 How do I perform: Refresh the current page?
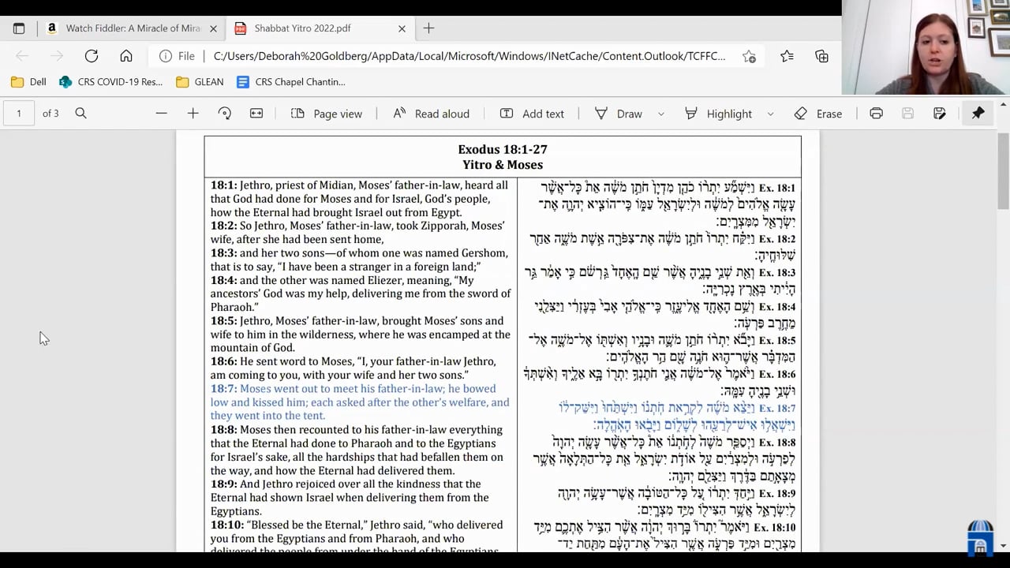click(92, 56)
